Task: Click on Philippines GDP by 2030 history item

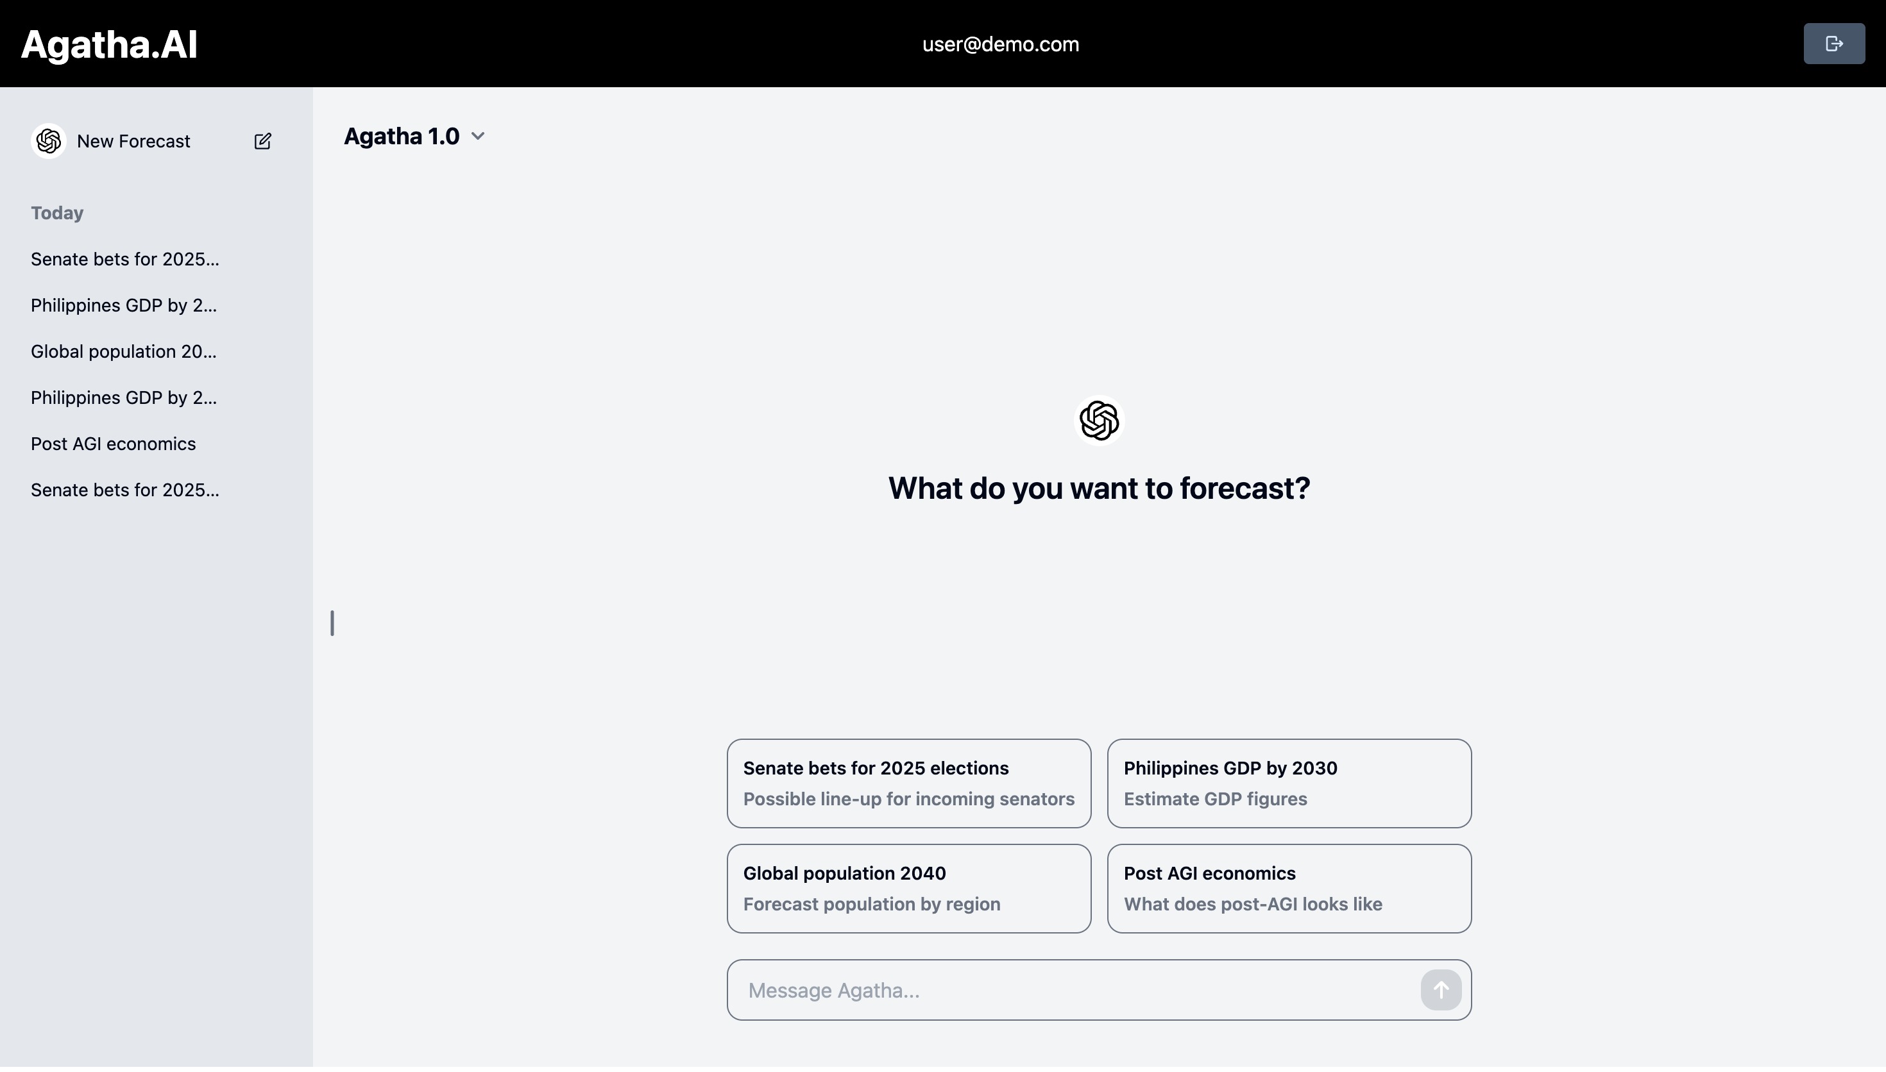Action: (123, 305)
